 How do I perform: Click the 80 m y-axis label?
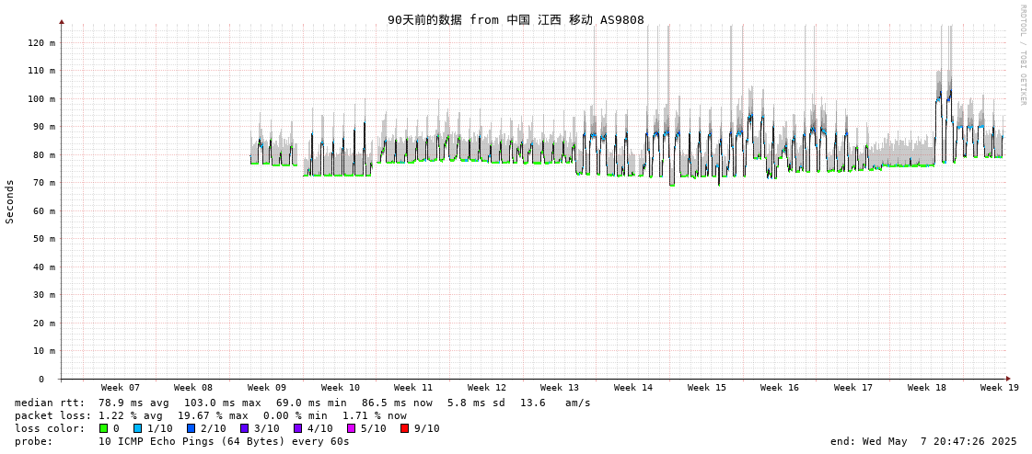click(x=45, y=155)
